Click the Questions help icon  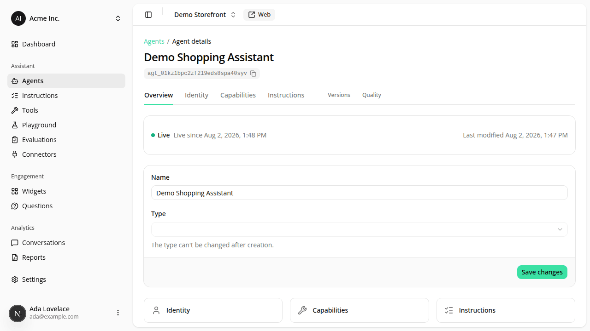coord(15,206)
